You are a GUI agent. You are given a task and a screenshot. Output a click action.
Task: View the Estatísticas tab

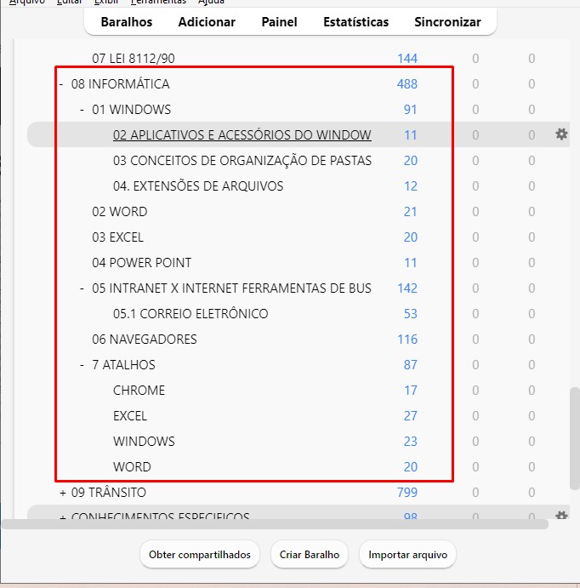(x=356, y=22)
